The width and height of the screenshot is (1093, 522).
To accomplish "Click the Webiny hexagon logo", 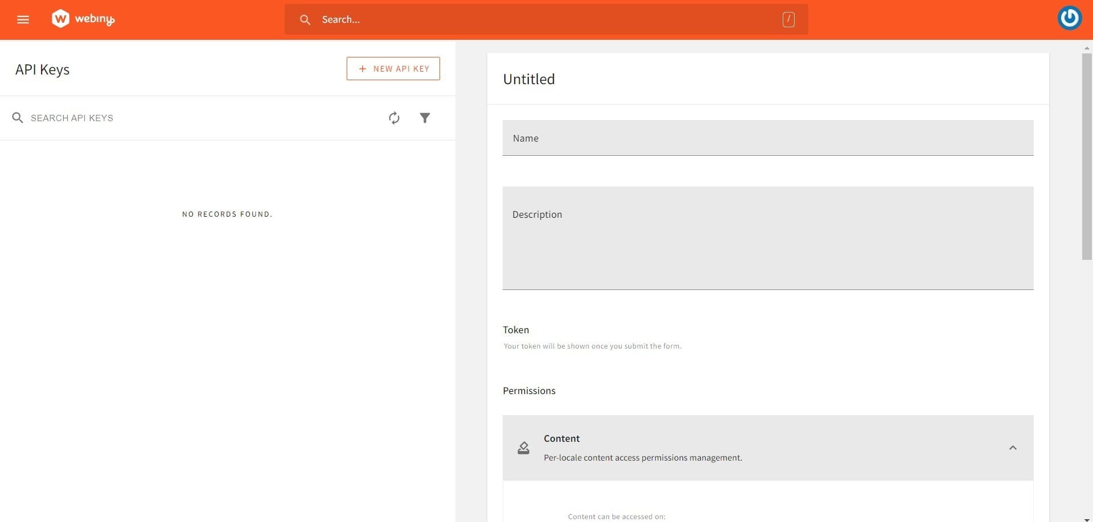I will point(60,19).
